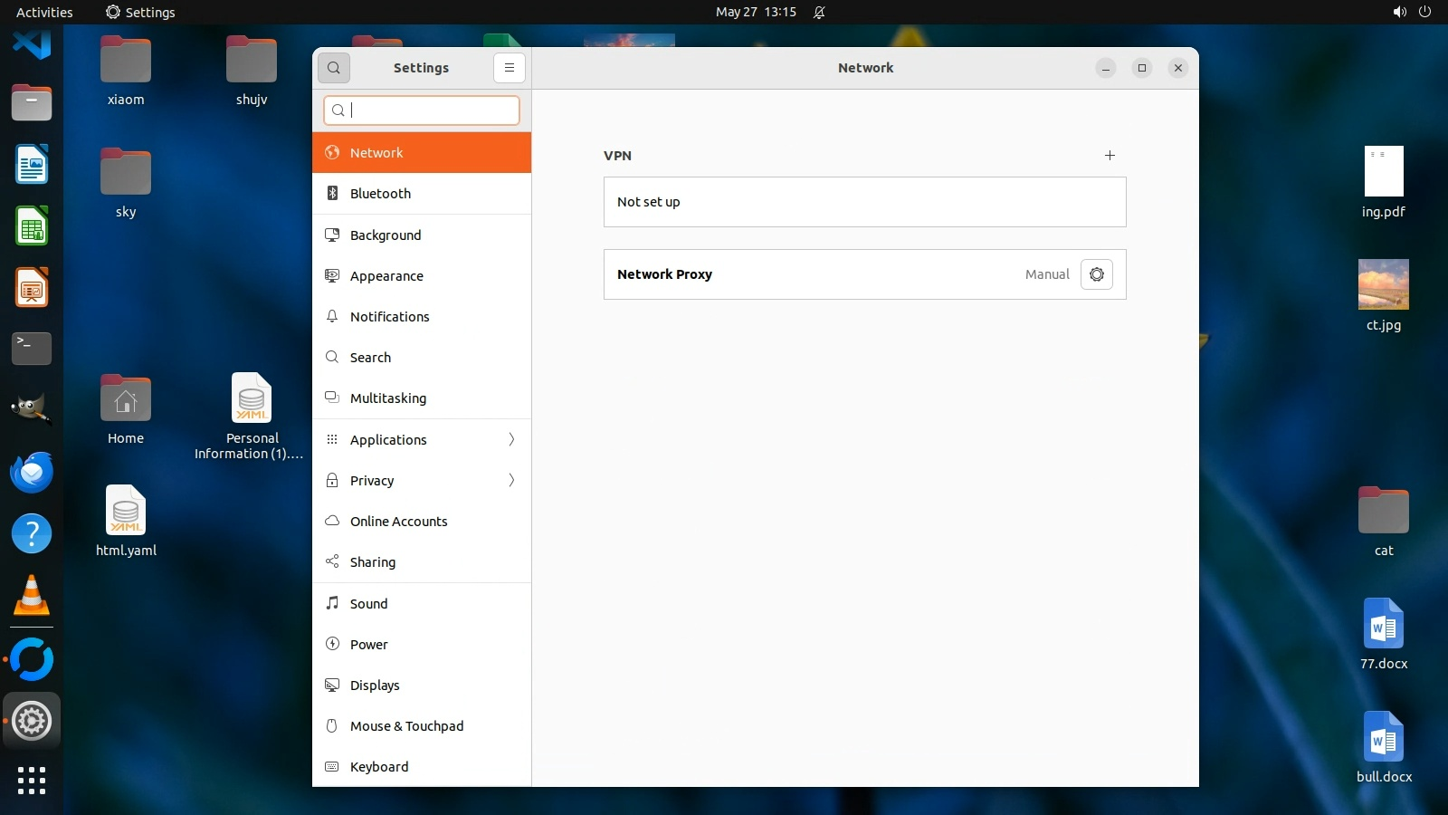Viewport: 1448px width, 815px height.
Task: Open the Terminal from dock
Action: [x=32, y=348]
